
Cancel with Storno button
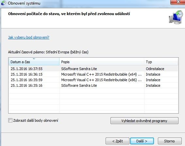click(x=170, y=141)
